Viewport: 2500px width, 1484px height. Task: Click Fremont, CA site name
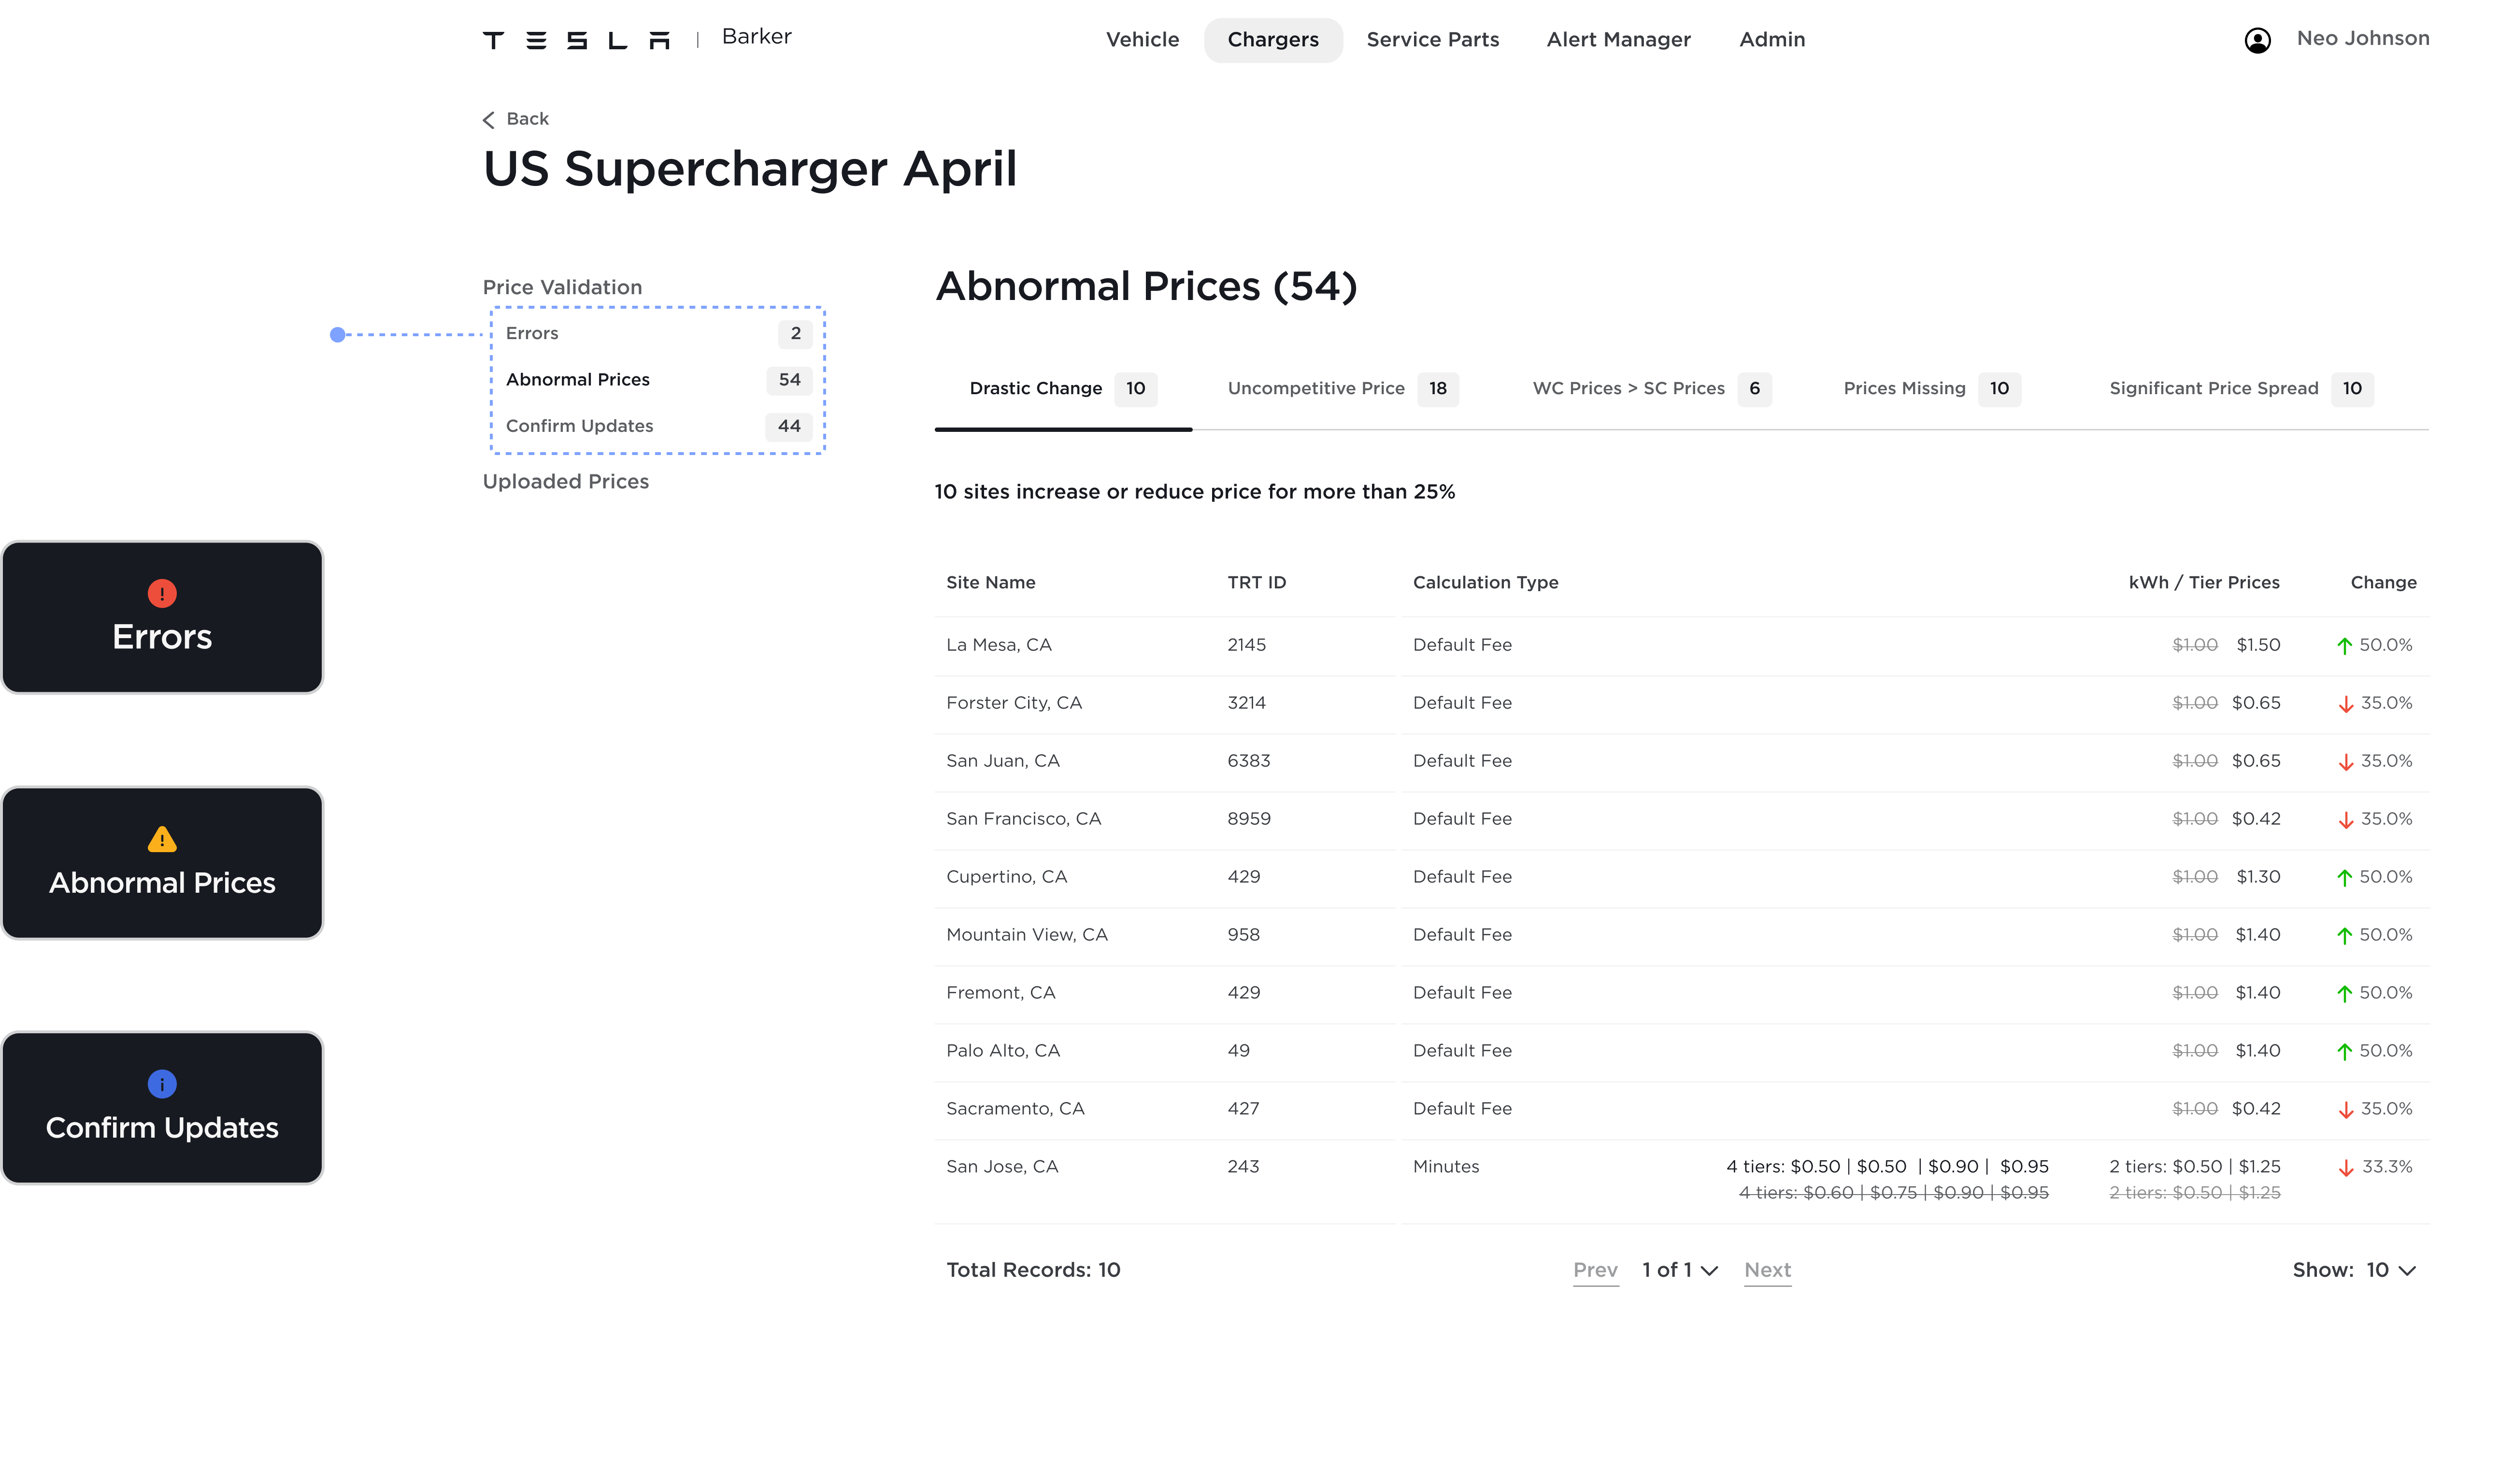coord(1000,994)
